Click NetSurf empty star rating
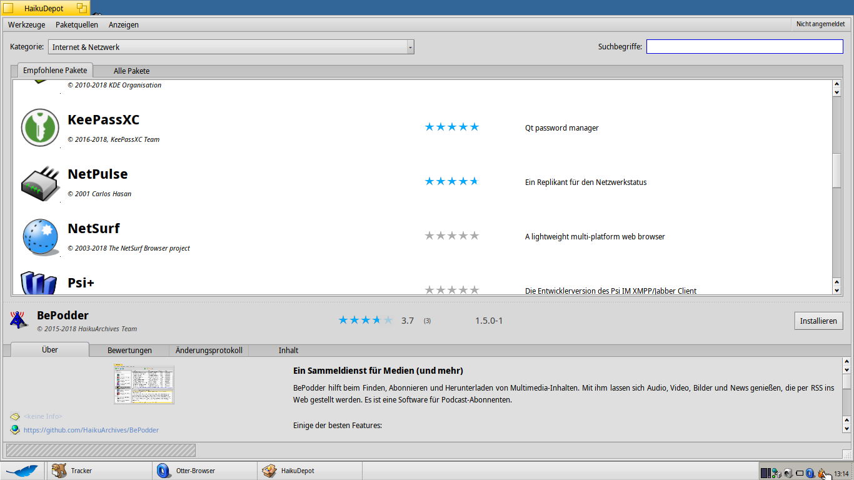This screenshot has width=854, height=480. pyautogui.click(x=452, y=236)
